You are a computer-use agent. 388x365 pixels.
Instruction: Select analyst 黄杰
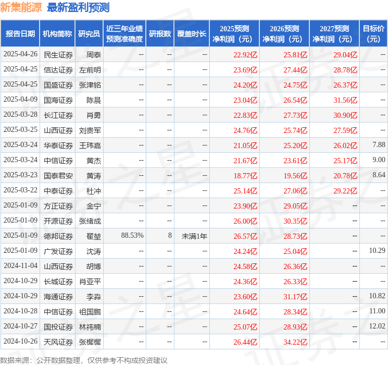[94, 161]
